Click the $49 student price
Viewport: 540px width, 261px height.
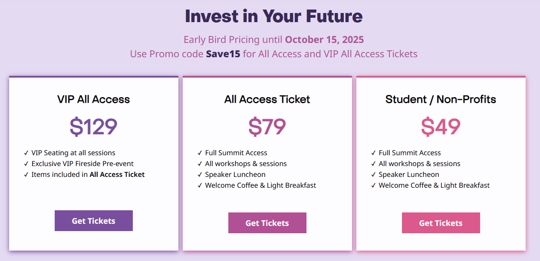coord(441,127)
